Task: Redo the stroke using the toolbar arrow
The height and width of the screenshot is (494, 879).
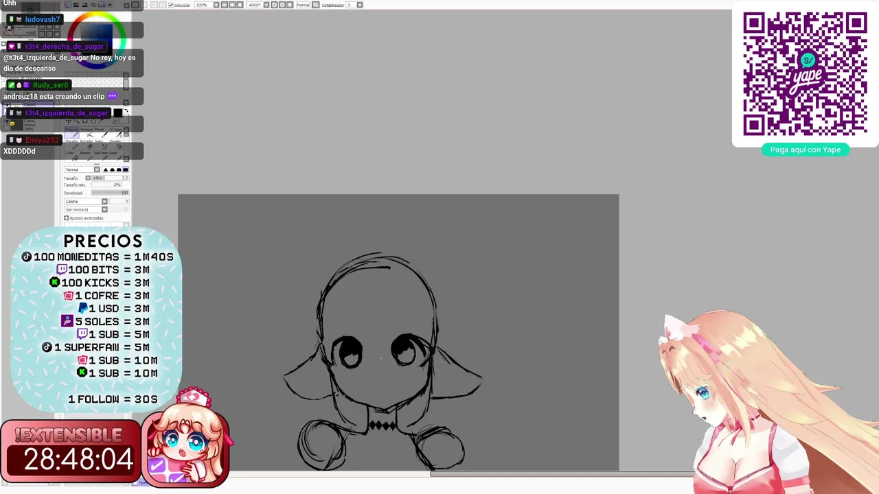Action: click(144, 5)
